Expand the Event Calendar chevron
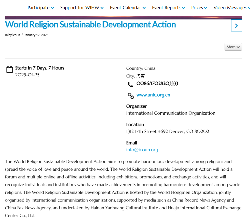 [x=144, y=8]
